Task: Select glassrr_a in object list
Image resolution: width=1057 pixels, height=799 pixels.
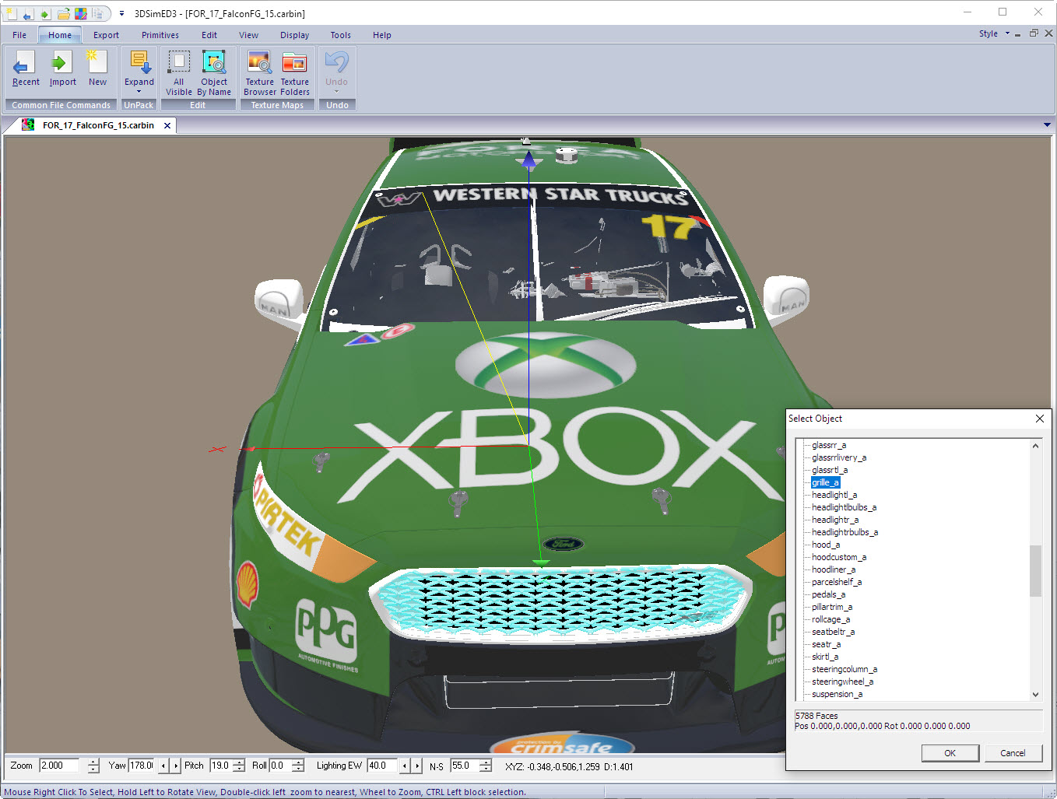Action: 829,445
